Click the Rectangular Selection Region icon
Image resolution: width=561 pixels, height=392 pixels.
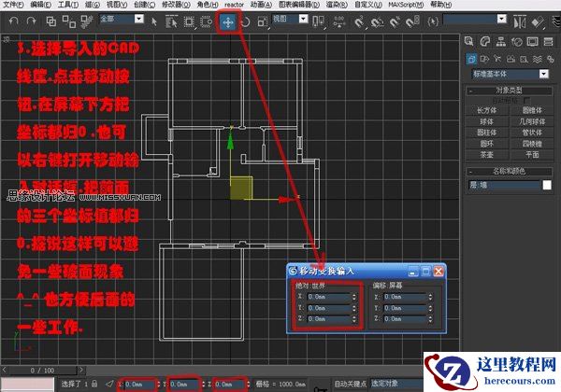[x=189, y=21]
